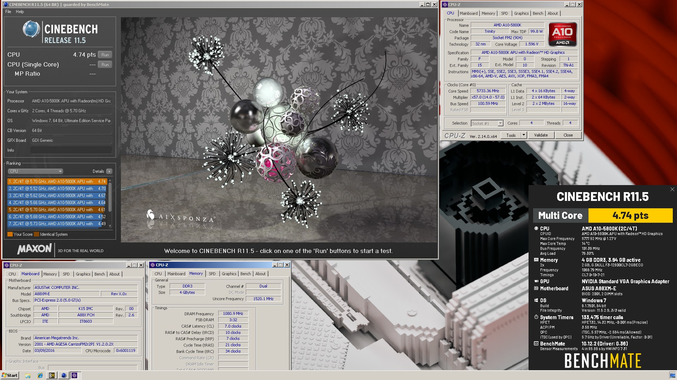This screenshot has width=677, height=380.
Task: Select SPD tab in the Mainboard CPU-Z window
Action: (66, 274)
